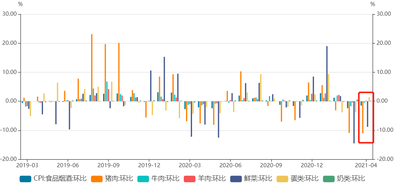Toggle the CPI:食品烟酒:环比 legend series

[x=60, y=179]
